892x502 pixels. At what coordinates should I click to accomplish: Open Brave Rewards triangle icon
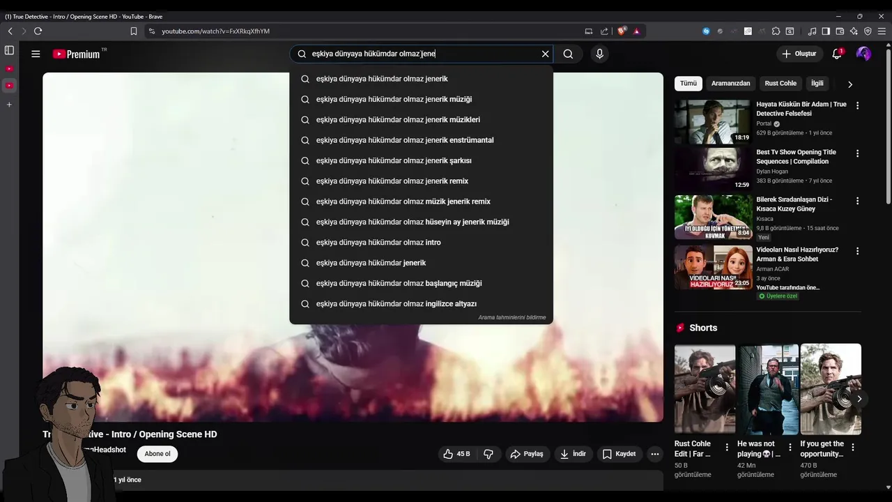[636, 31]
